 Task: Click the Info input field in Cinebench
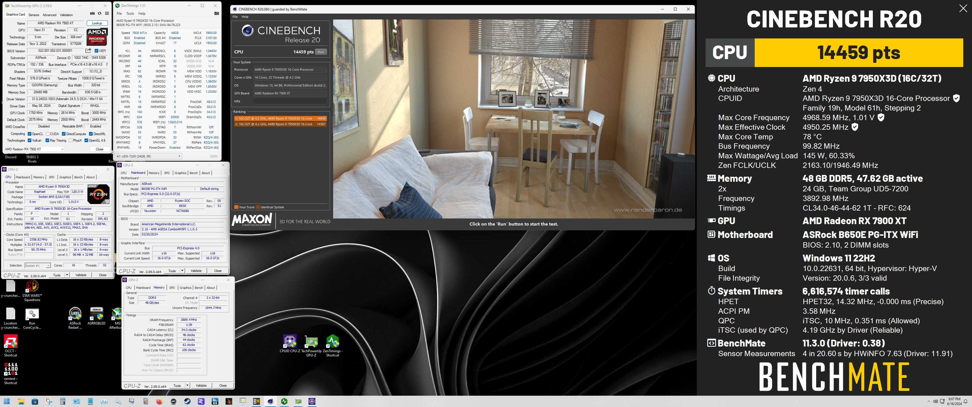[x=290, y=101]
